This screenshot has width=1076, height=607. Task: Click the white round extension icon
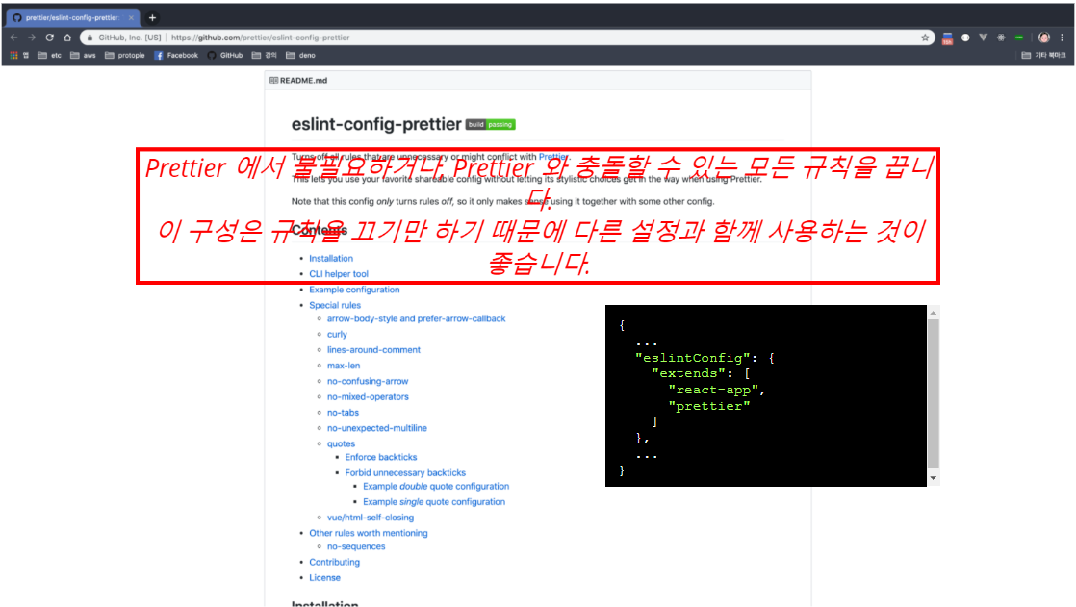tap(965, 38)
